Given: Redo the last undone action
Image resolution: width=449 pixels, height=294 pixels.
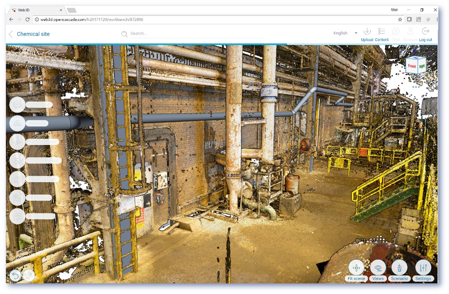Looking at the screenshot, I should 28,276.
